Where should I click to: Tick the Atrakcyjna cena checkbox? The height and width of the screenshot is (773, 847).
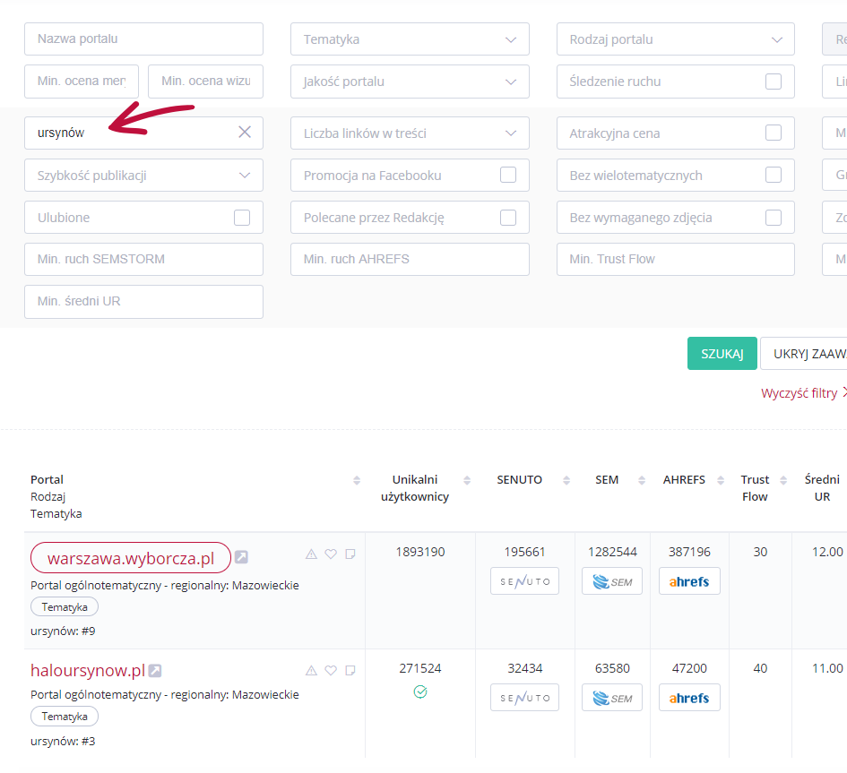click(x=773, y=133)
